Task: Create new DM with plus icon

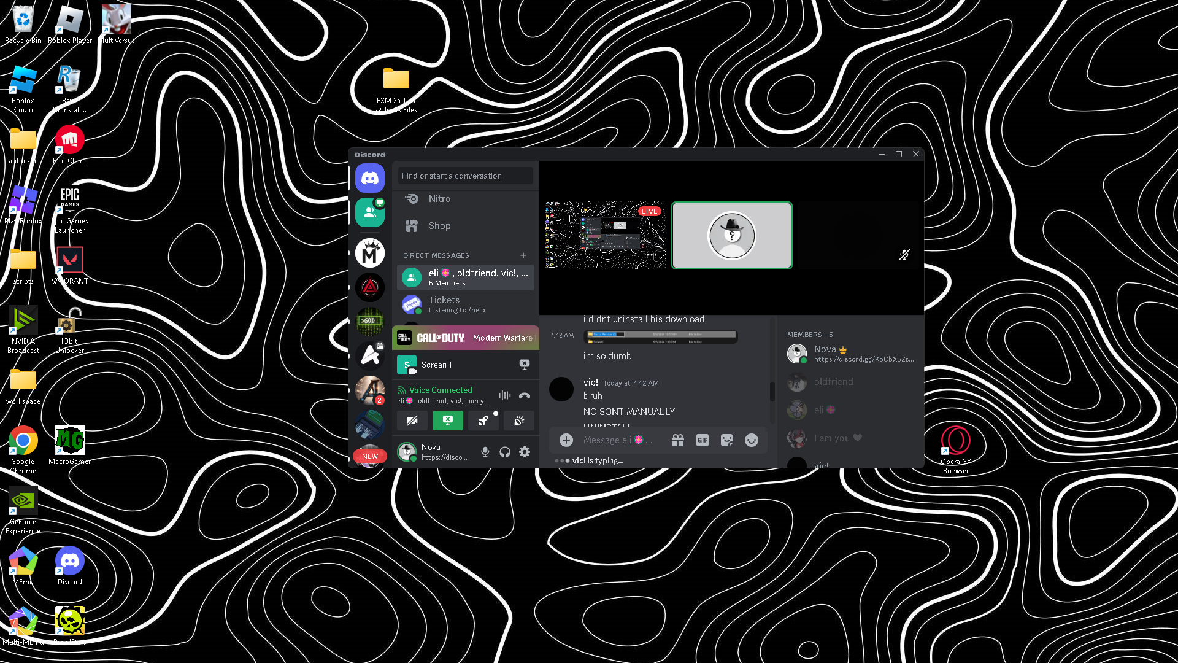Action: click(x=523, y=255)
